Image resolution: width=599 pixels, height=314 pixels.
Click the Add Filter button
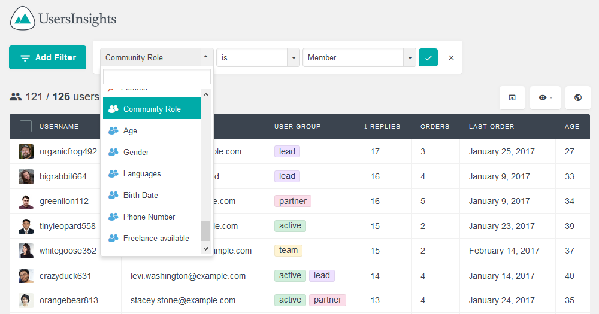point(48,57)
